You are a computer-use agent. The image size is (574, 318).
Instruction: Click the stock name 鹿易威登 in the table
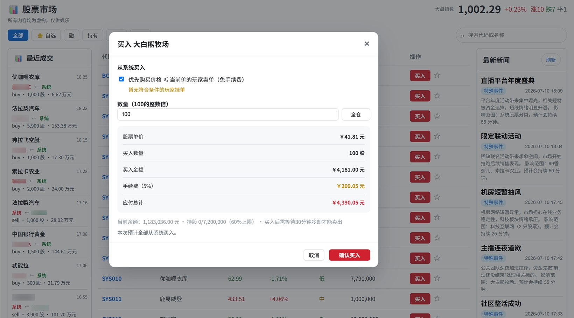[x=171, y=299]
